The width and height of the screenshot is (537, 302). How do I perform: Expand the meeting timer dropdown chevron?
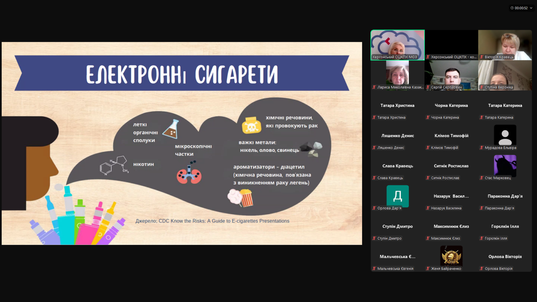coord(531,8)
